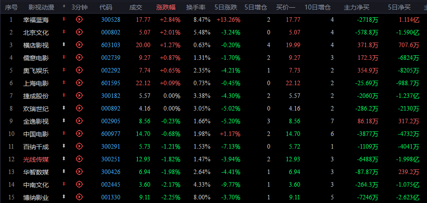The height and width of the screenshot is (203, 427).
Task: Click the 序号 column header
Action: click(11, 7)
